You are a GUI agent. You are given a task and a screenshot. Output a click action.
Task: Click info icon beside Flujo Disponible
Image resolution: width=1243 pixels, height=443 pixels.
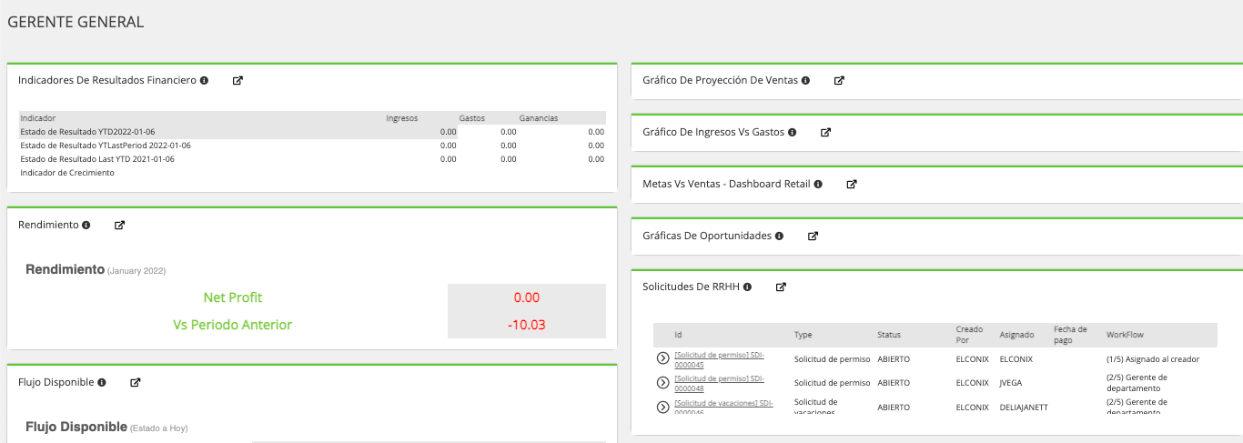tap(102, 382)
